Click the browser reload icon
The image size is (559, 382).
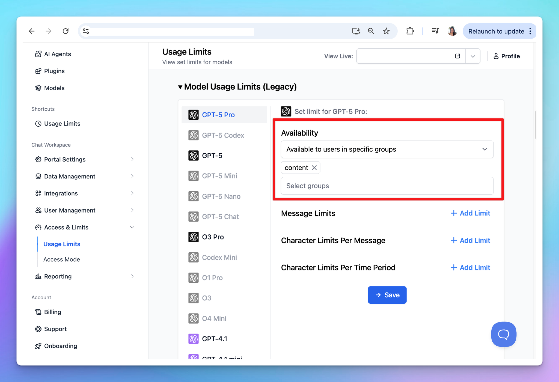coord(66,31)
